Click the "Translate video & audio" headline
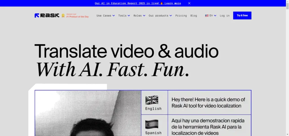Screen dimensions: 289x136 pyautogui.click(x=126, y=51)
